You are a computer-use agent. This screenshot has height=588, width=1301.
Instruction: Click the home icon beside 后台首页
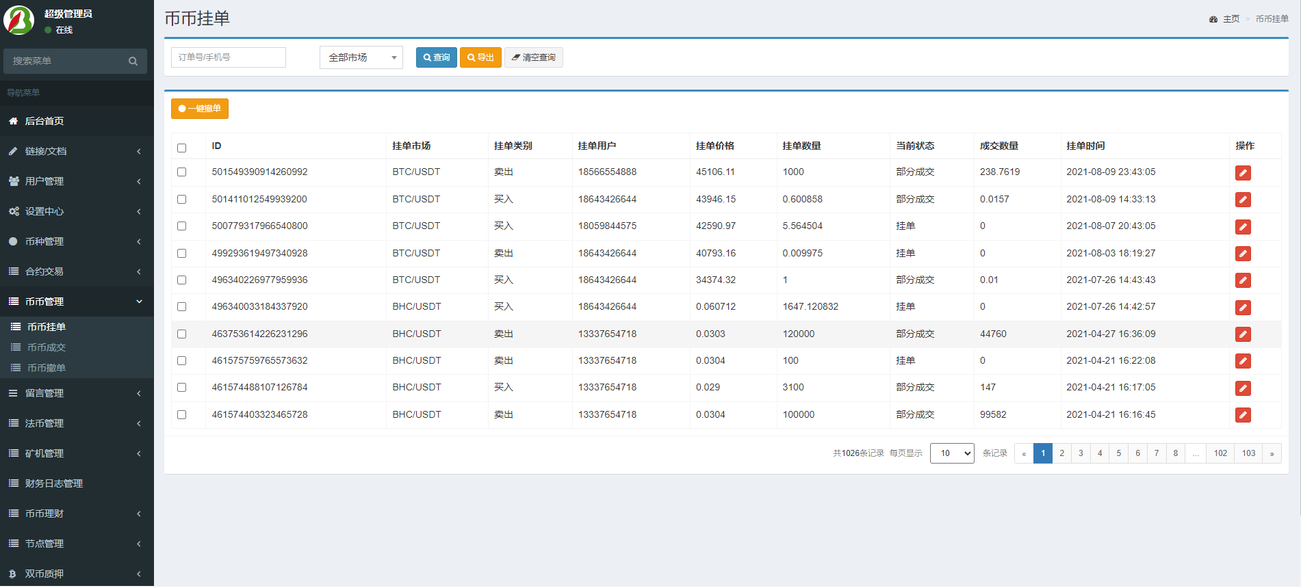(x=13, y=121)
